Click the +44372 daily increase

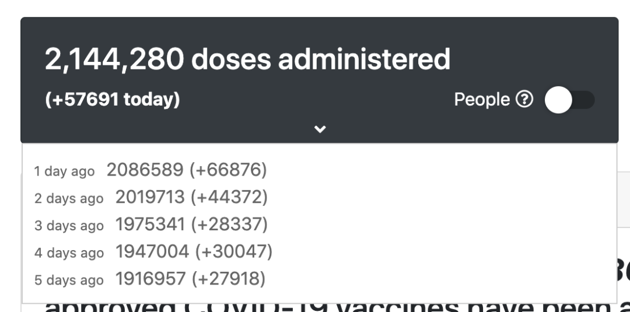coord(229,197)
